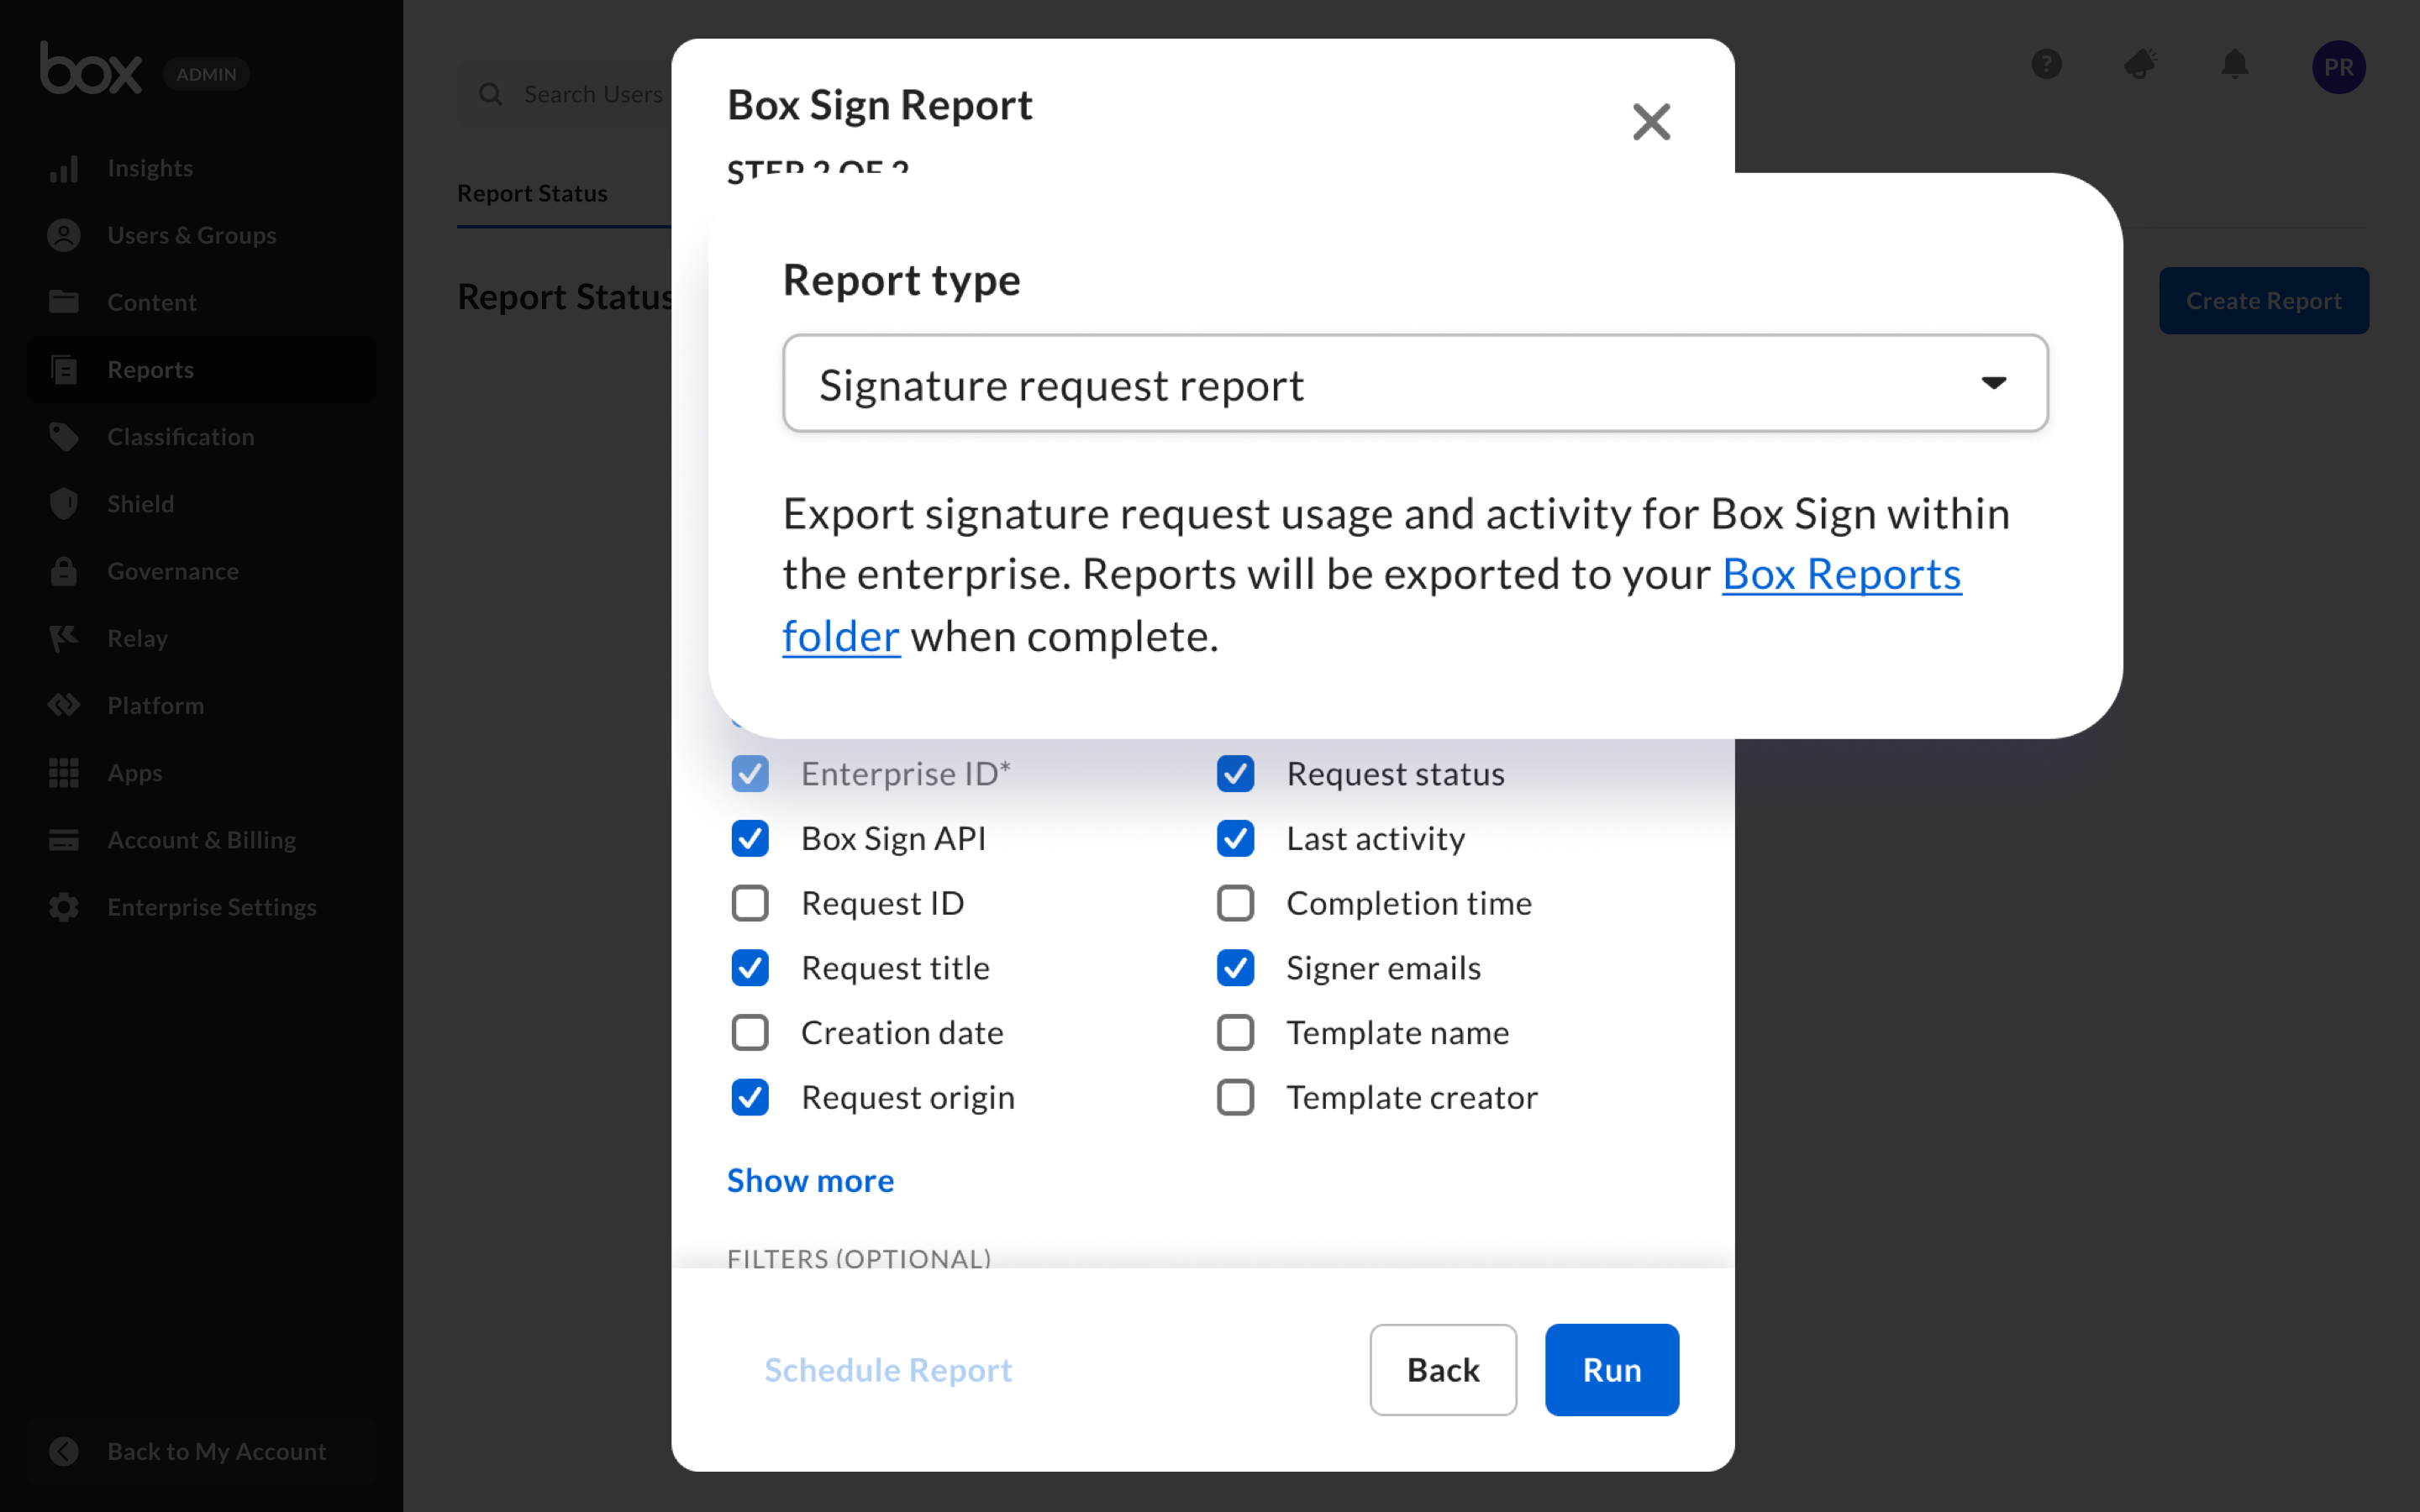The height and width of the screenshot is (1512, 2420).
Task: Open the Report type dropdown
Action: click(x=1414, y=384)
